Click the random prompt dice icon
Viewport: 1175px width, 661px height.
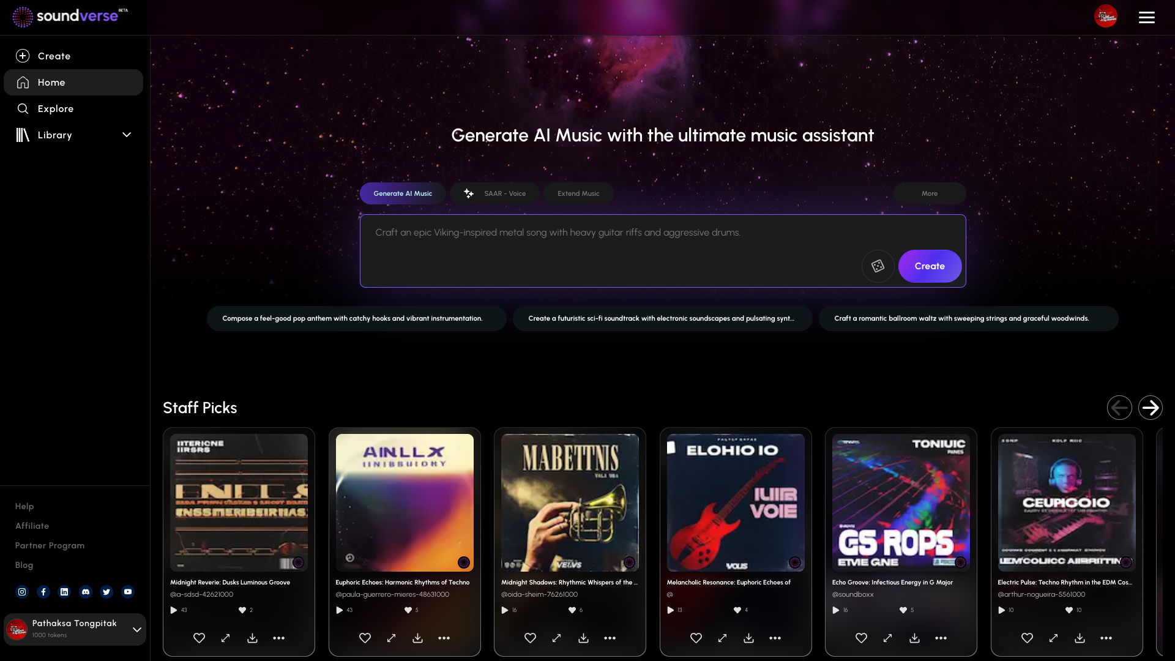click(x=878, y=266)
